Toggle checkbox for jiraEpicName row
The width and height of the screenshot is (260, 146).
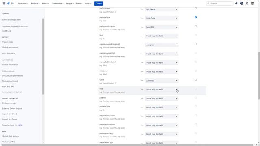click(x=196, y=8)
